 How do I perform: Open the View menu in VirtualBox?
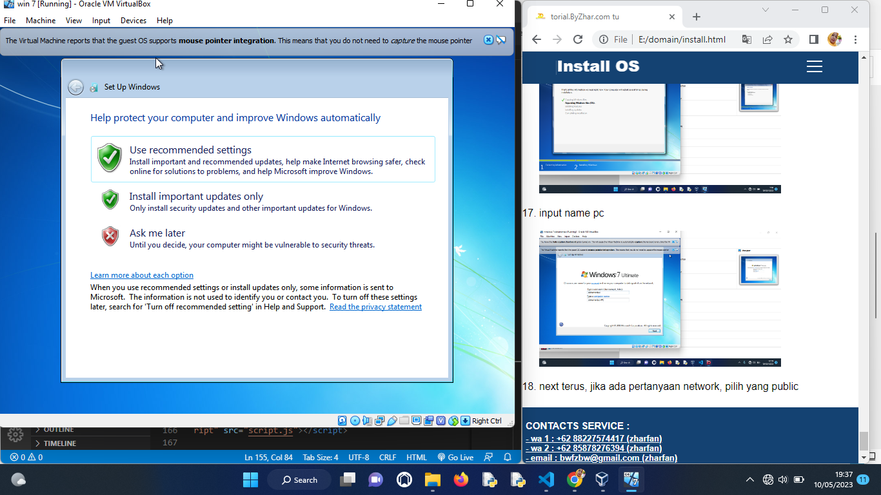tap(74, 21)
